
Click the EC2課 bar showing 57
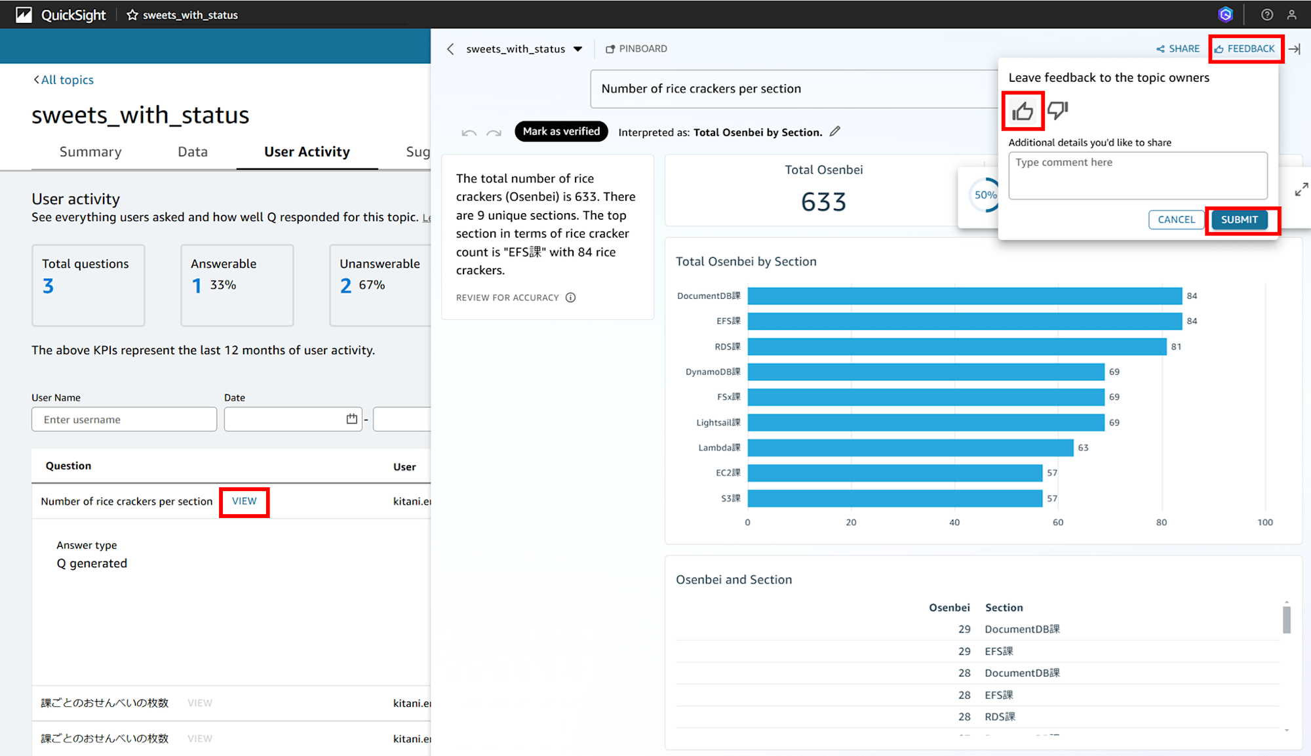[895, 473]
